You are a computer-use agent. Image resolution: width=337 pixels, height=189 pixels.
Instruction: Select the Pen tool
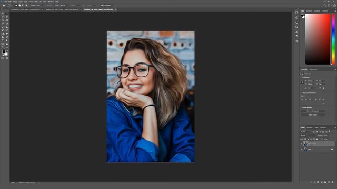point(7,37)
